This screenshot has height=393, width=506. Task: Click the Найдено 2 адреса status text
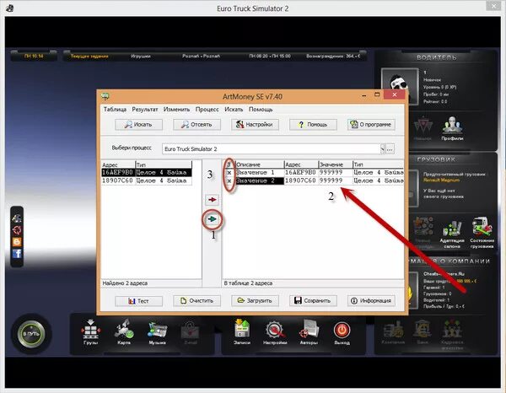[125, 283]
